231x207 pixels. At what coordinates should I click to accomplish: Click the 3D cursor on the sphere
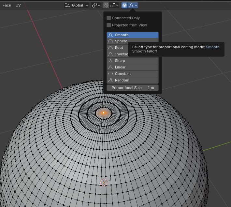click(104, 183)
